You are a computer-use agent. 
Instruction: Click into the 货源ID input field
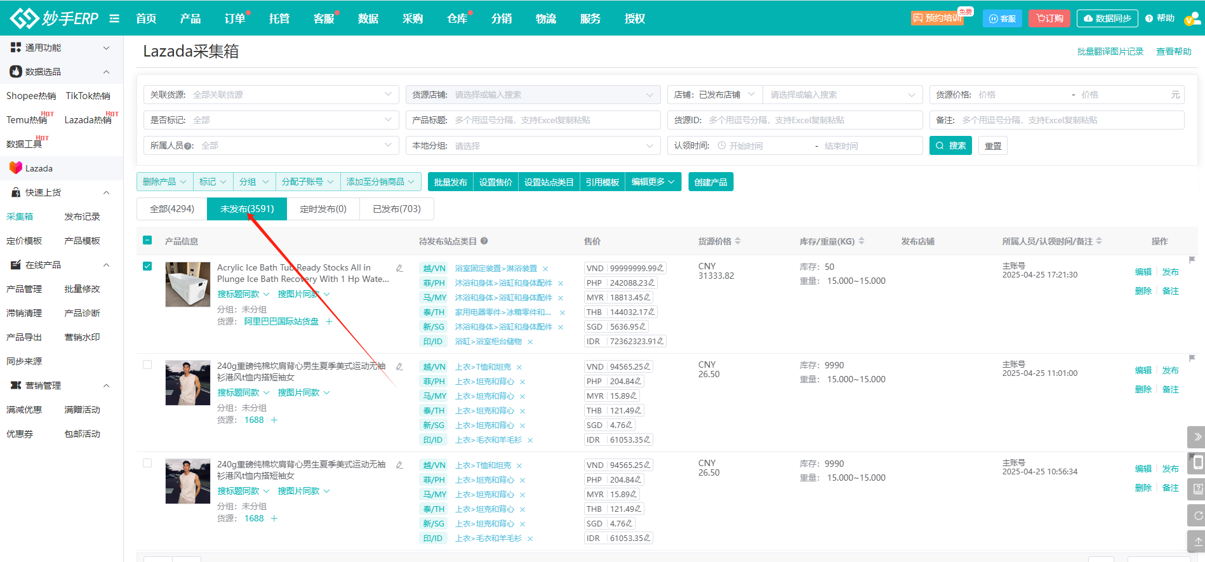click(795, 120)
